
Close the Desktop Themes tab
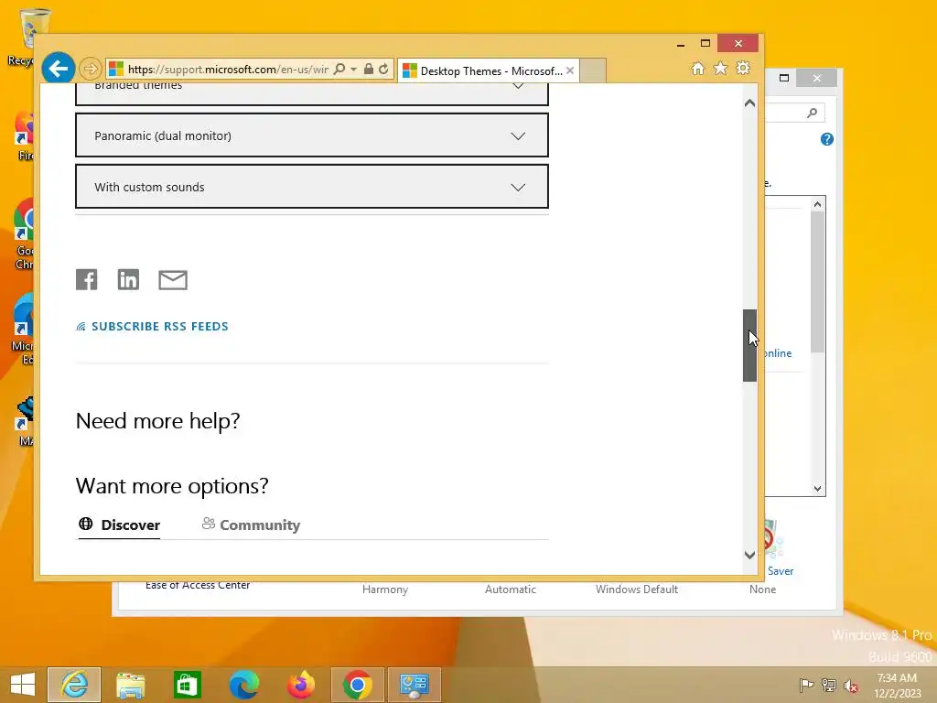pos(570,70)
